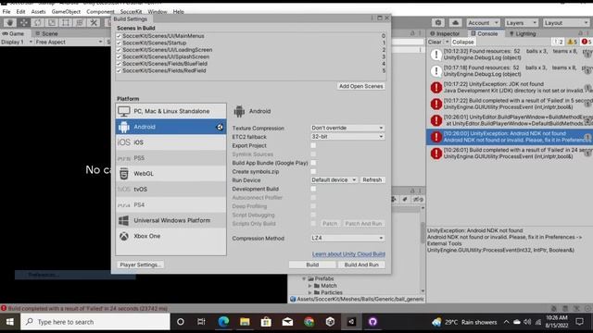Open the File menu
Viewport: 593px width, 333px height.
[6, 12]
